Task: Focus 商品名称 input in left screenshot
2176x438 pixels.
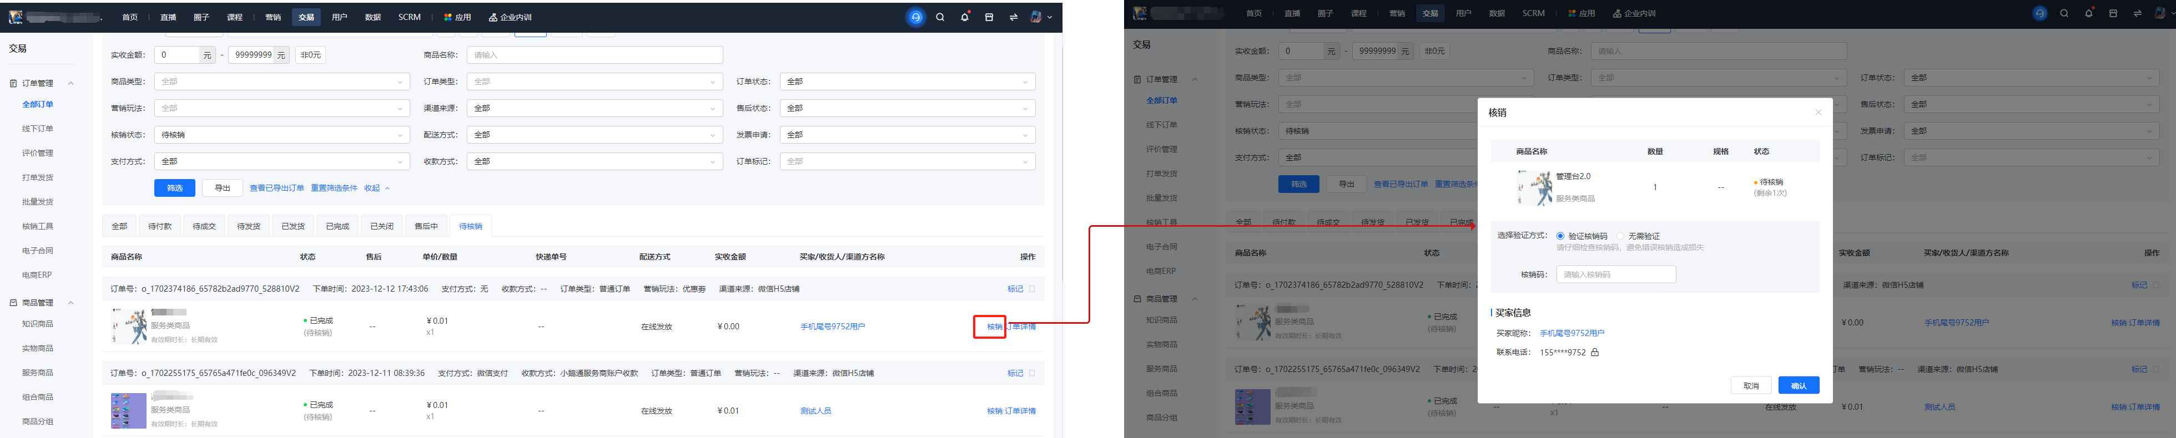Action: click(595, 55)
